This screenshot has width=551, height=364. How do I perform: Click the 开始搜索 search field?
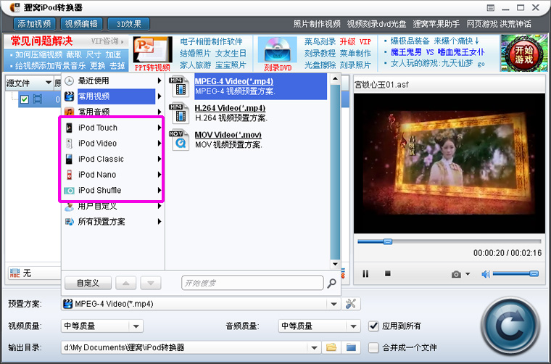point(252,283)
